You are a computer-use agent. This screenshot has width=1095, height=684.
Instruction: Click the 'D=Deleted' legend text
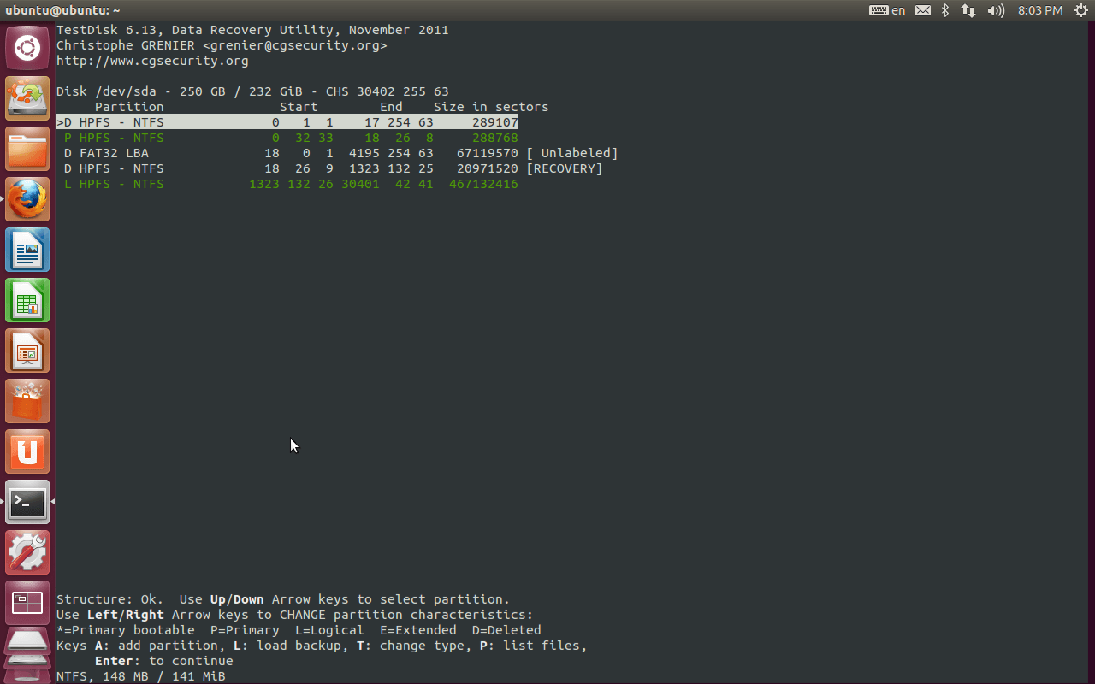(x=506, y=630)
